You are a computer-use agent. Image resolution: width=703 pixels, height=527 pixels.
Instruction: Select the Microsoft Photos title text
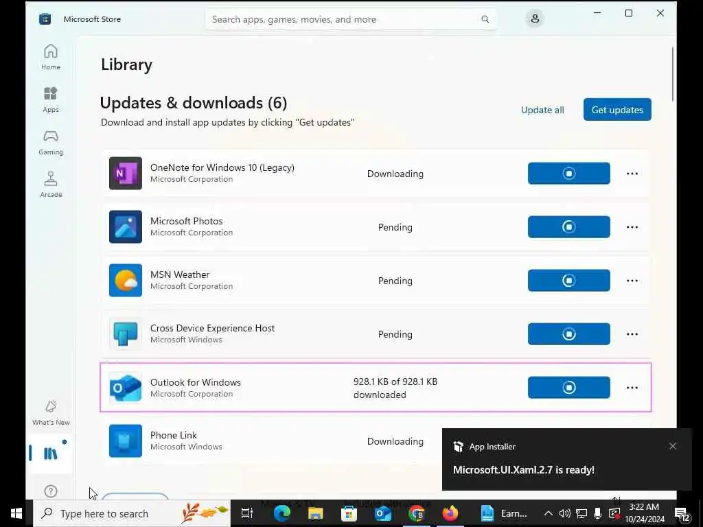[187, 221]
